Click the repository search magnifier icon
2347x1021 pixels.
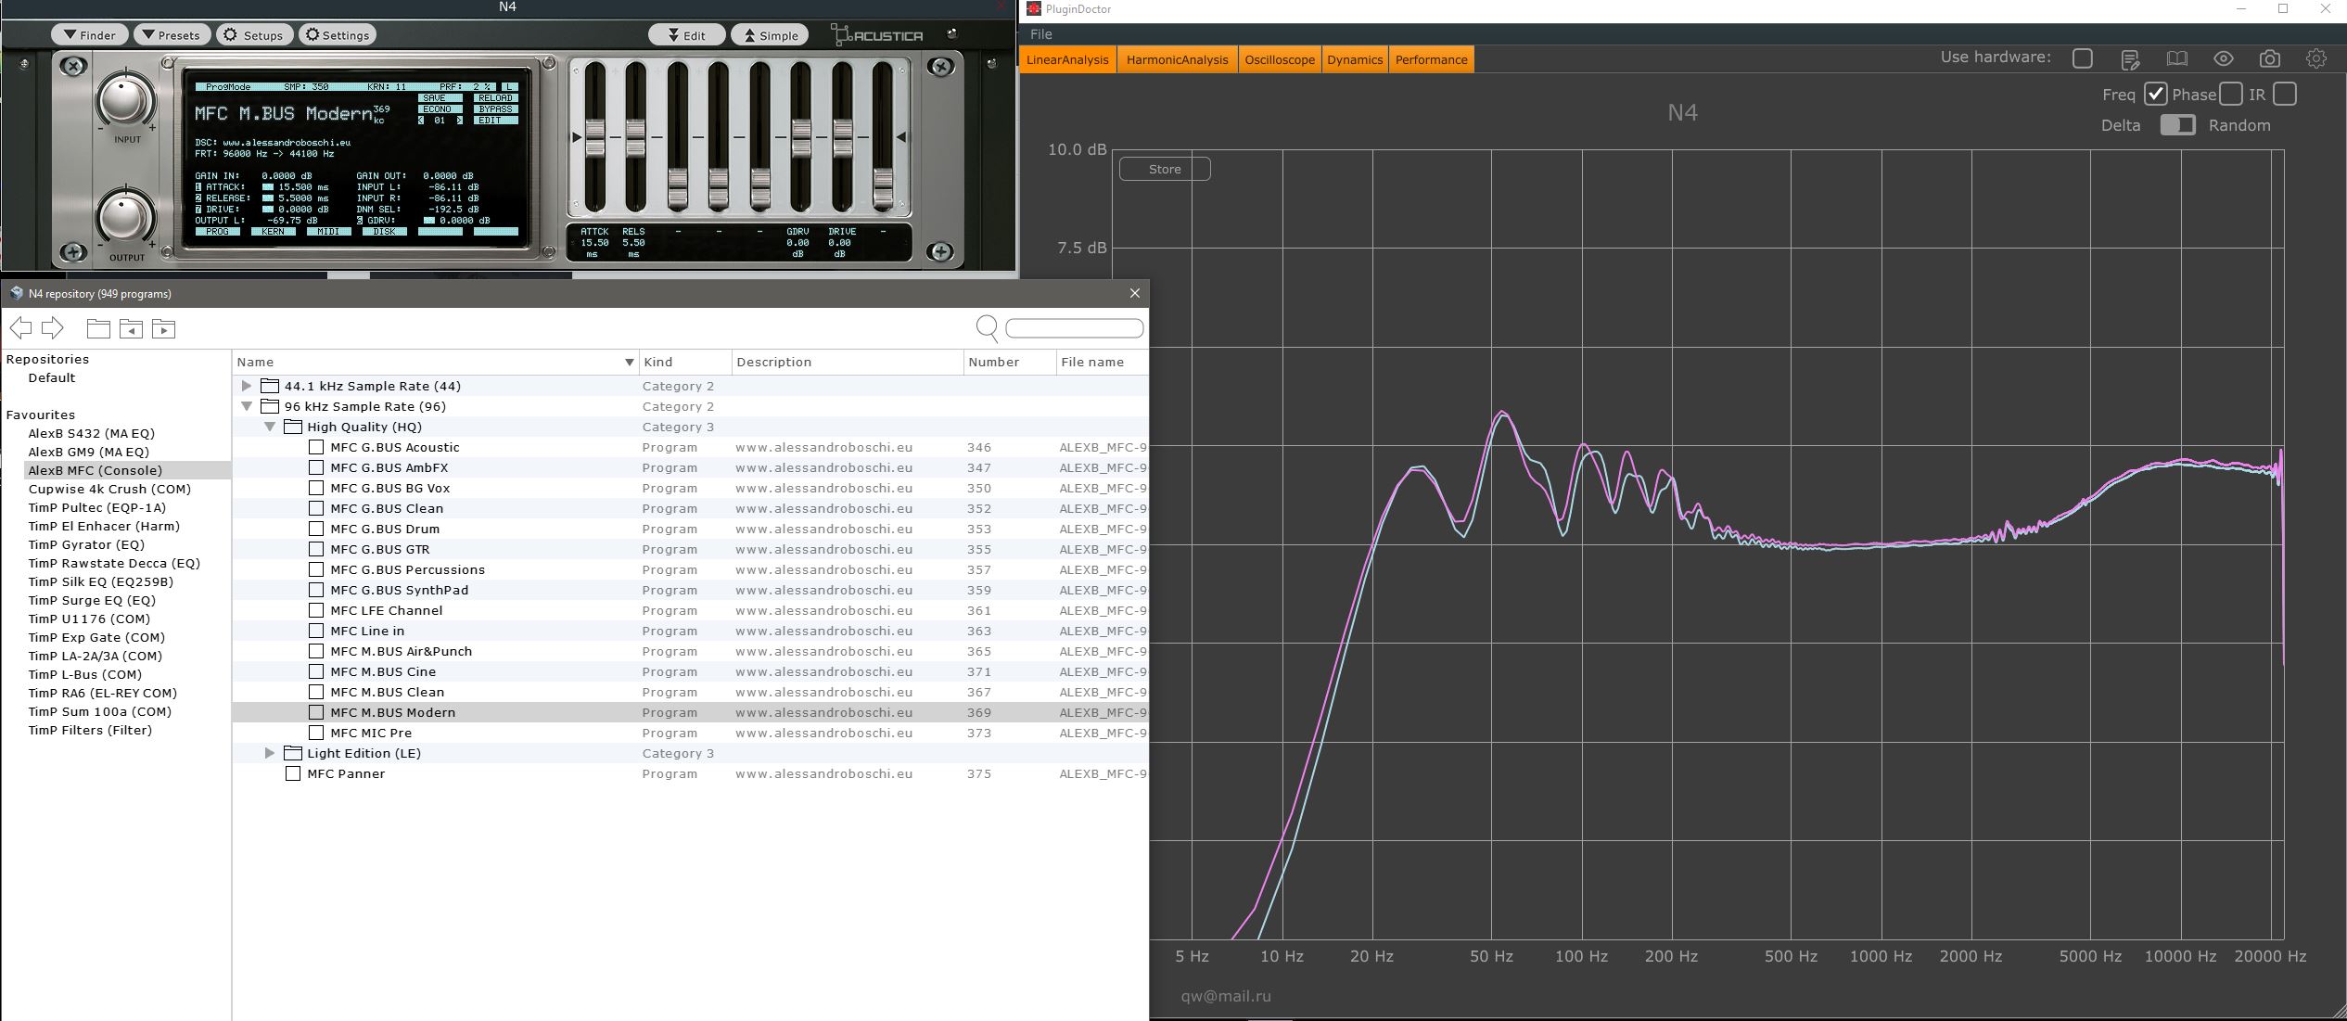987,327
